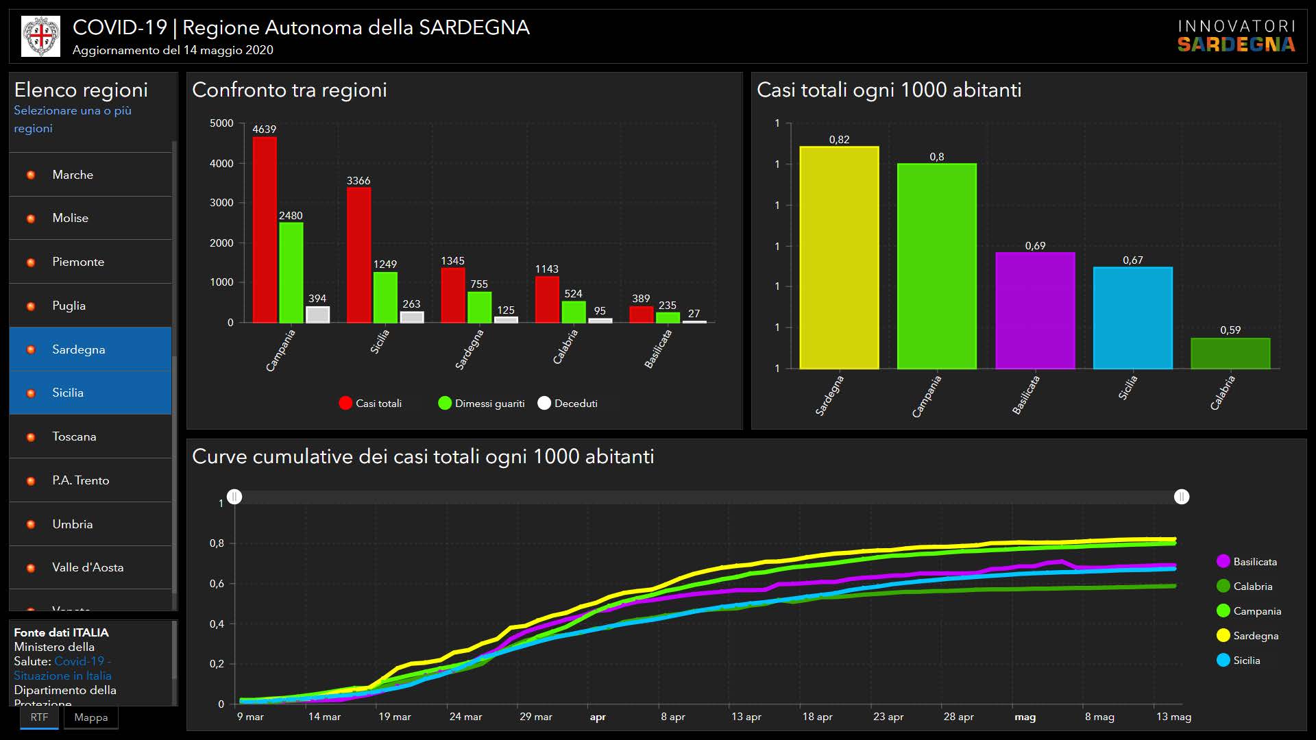Click the Innovatori Sardegna logo
The width and height of the screenshot is (1316, 740).
(x=1236, y=36)
